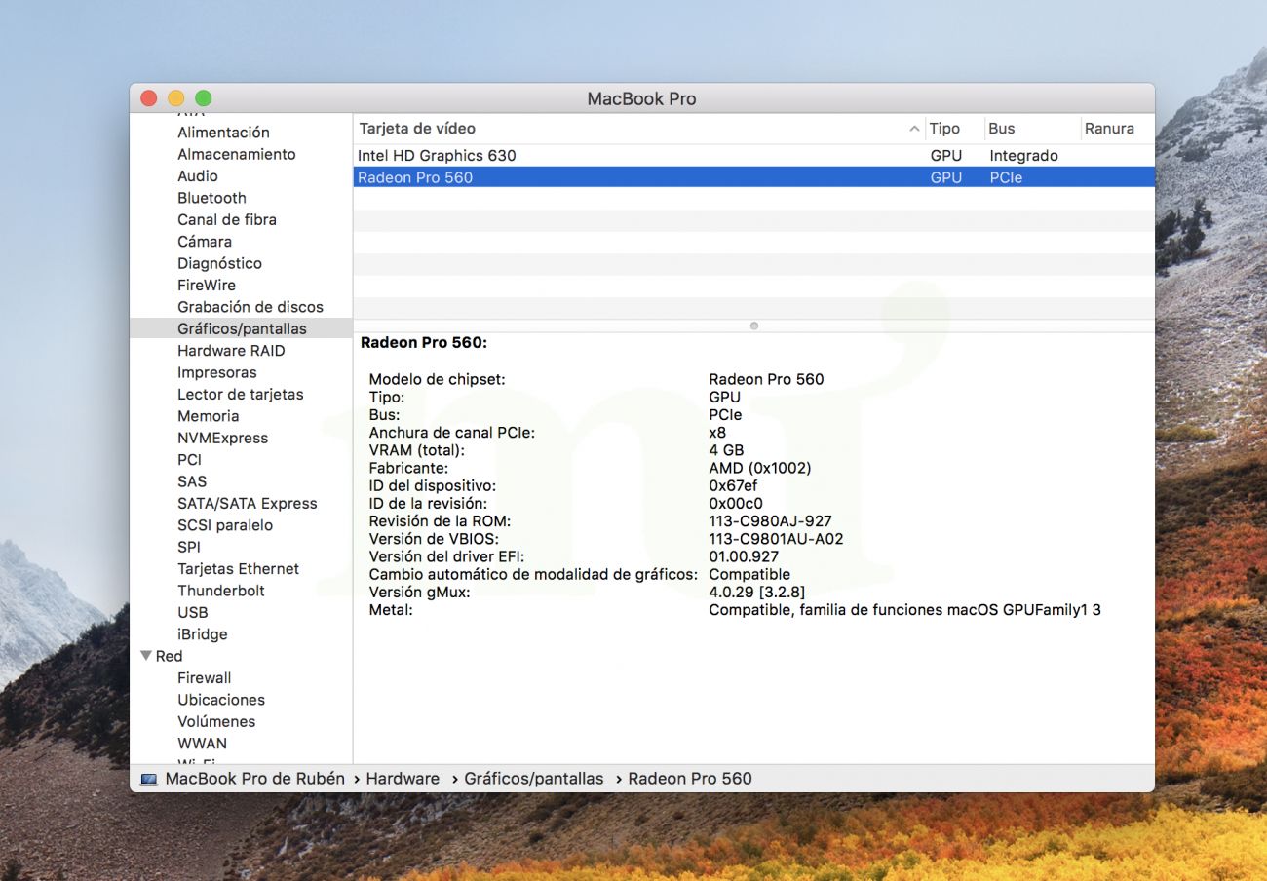Click the Radeon Pro 560: detail heading
This screenshot has height=881, width=1267.
click(x=424, y=343)
